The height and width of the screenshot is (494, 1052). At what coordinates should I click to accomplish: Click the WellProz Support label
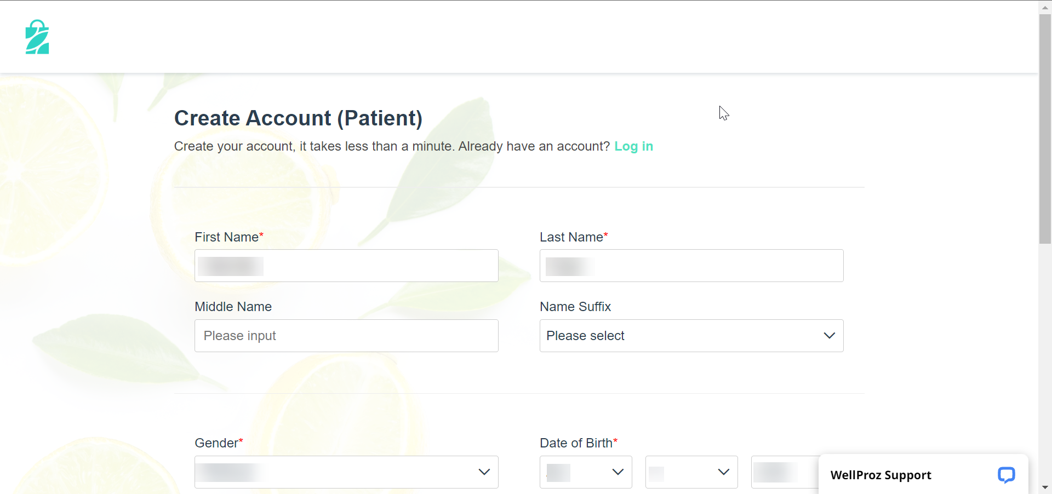click(x=881, y=475)
